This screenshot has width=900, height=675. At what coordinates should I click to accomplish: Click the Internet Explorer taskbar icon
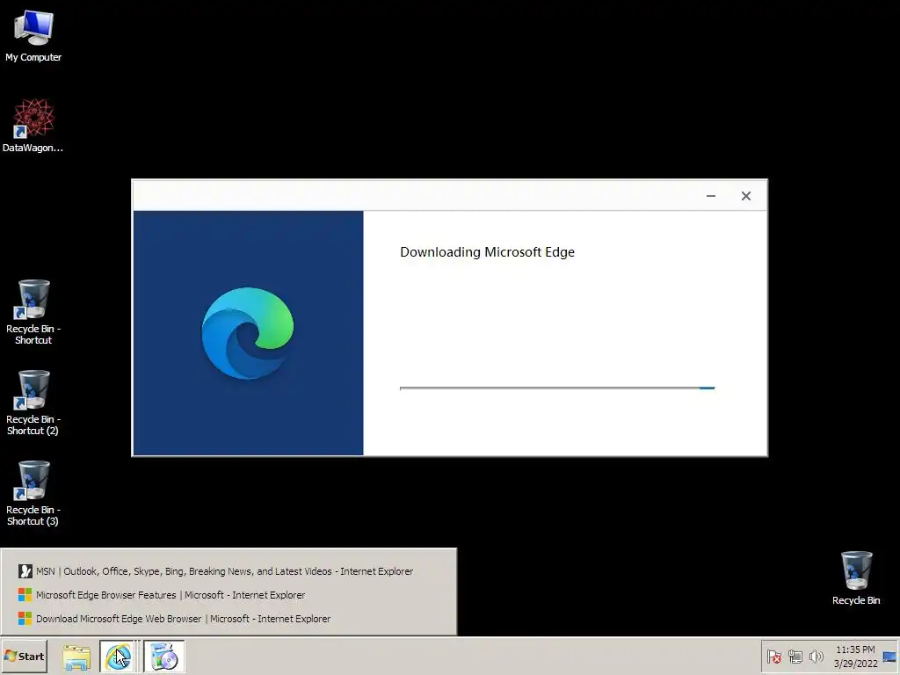(119, 657)
